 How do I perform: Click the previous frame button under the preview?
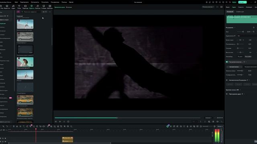pos(56,122)
